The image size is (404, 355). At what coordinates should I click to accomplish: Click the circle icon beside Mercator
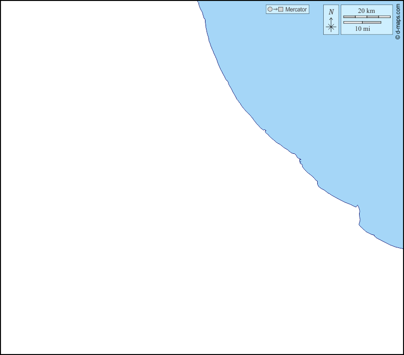270,9
